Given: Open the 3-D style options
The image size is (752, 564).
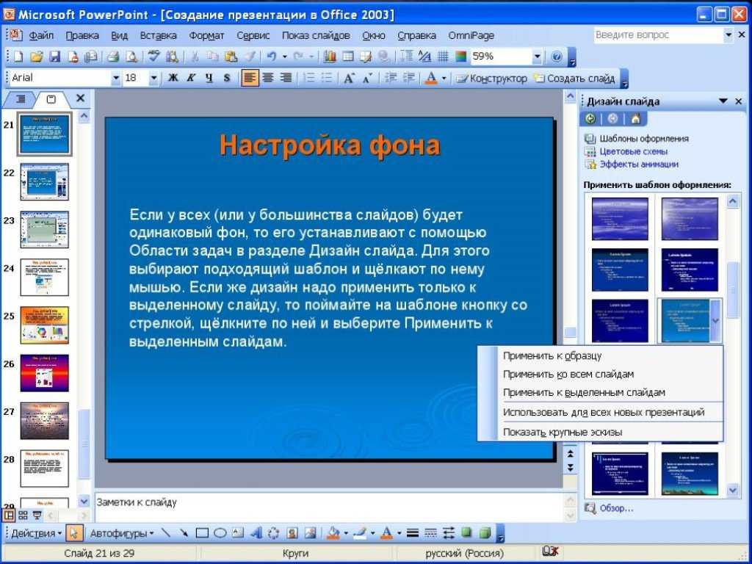Looking at the screenshot, I should 485,533.
